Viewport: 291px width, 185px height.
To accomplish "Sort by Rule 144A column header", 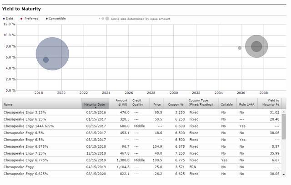I will coord(247,103).
